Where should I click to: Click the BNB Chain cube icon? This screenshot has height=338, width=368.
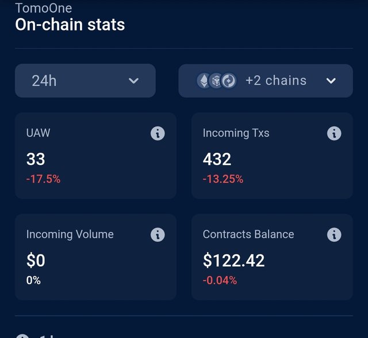(x=216, y=81)
